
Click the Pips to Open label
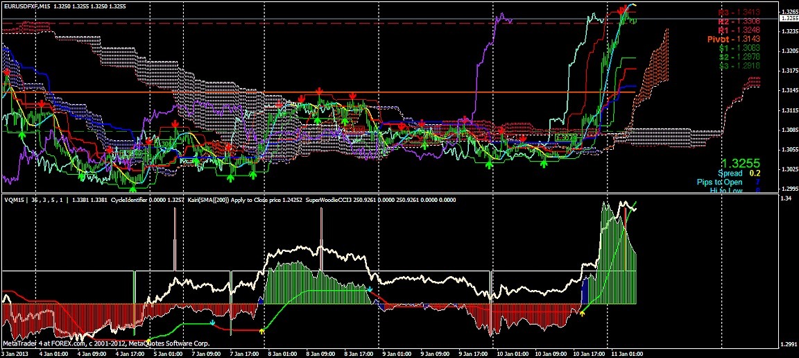click(x=725, y=182)
